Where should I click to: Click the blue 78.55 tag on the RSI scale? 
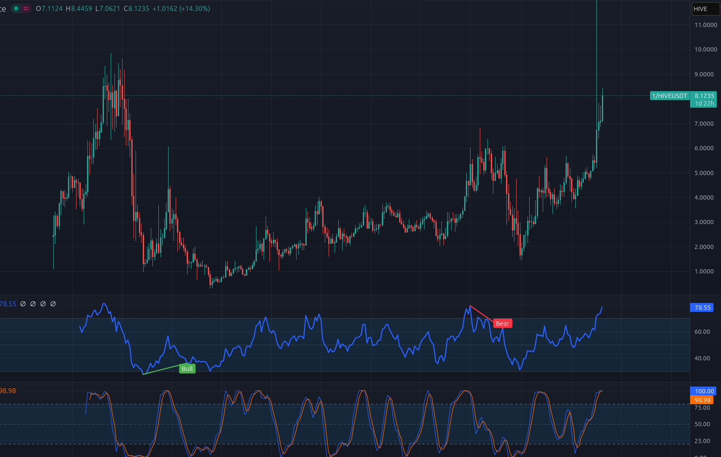coord(702,308)
